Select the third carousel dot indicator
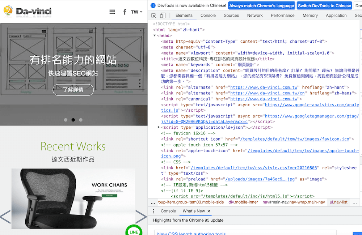 click(x=81, y=120)
